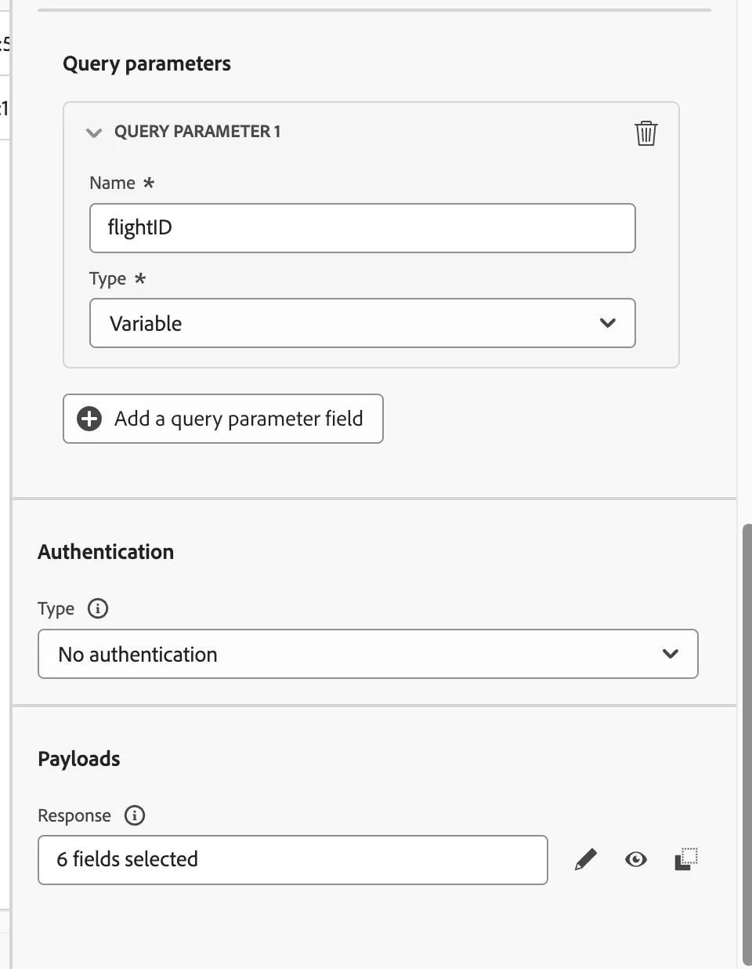Click the flightID name input field

[x=363, y=228]
